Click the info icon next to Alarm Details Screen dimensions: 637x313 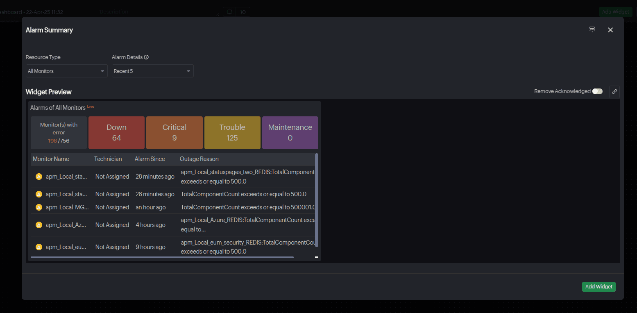(x=146, y=57)
